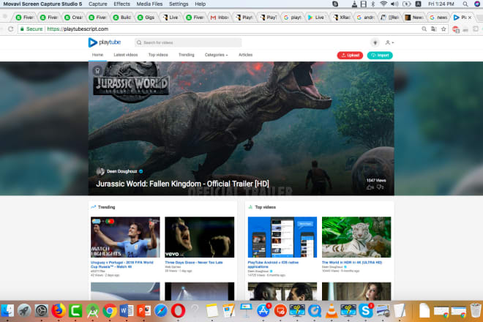Click the translate icon in the address bar
This screenshot has width=483, height=322.
[434, 29]
